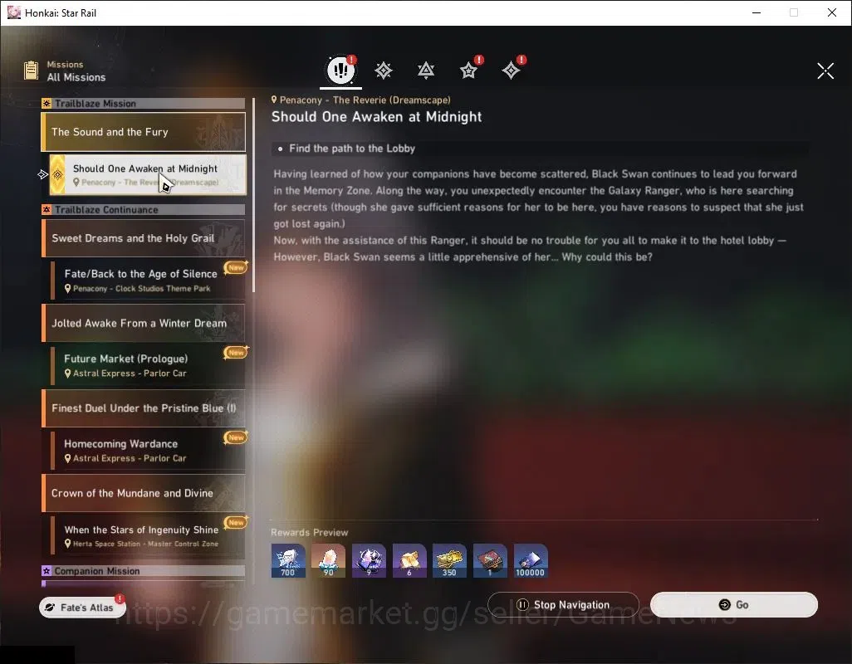Click Stop Navigation button
The width and height of the screenshot is (852, 664).
tap(563, 605)
